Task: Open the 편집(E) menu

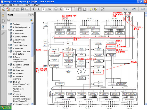Action: [12, 5]
